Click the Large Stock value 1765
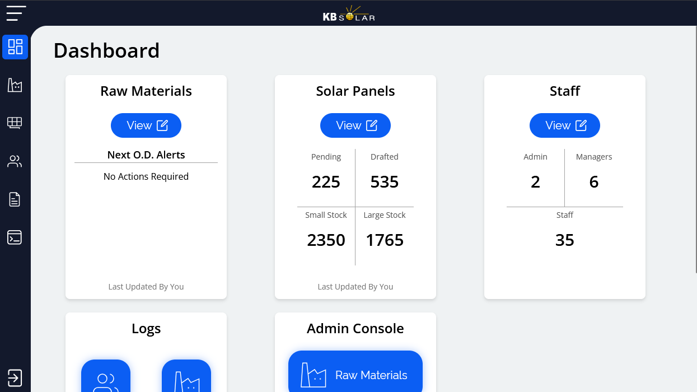 (x=385, y=240)
